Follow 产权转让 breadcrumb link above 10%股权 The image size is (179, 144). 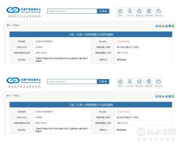click(x=16, y=95)
